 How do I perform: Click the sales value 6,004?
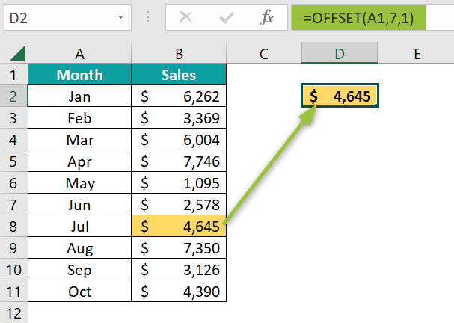tap(179, 140)
